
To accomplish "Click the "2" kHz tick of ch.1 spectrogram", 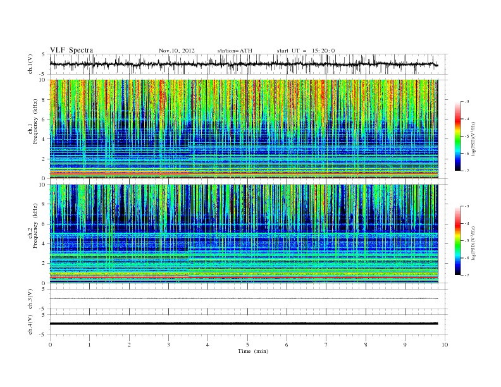I will (44, 159).
